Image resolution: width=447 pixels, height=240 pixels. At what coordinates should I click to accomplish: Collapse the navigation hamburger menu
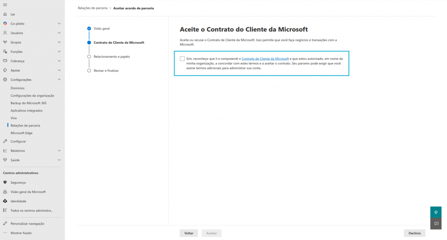click(x=5, y=5)
